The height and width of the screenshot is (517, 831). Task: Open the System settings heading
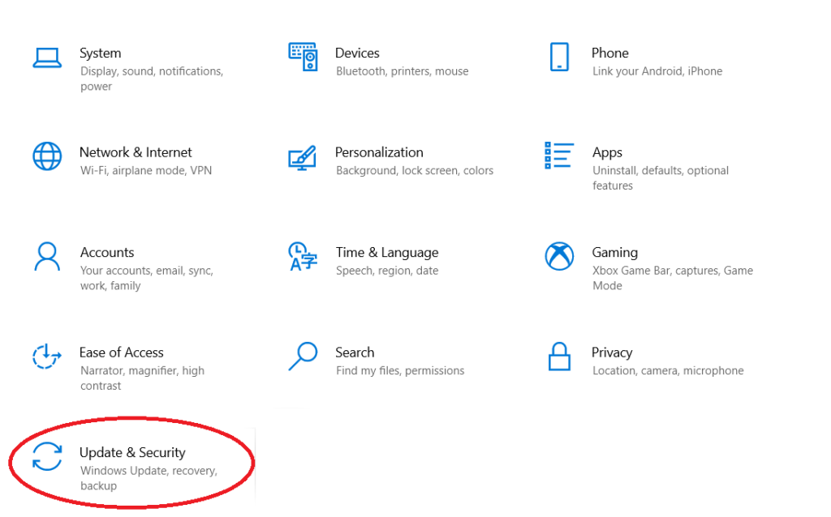pyautogui.click(x=100, y=53)
